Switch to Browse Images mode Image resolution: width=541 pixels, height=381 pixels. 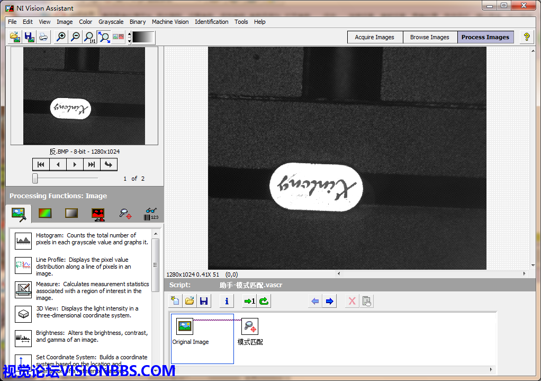click(429, 37)
